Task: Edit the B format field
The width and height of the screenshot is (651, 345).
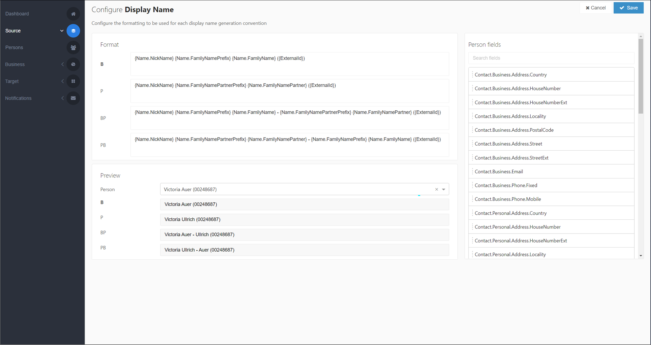Action: 290,64
